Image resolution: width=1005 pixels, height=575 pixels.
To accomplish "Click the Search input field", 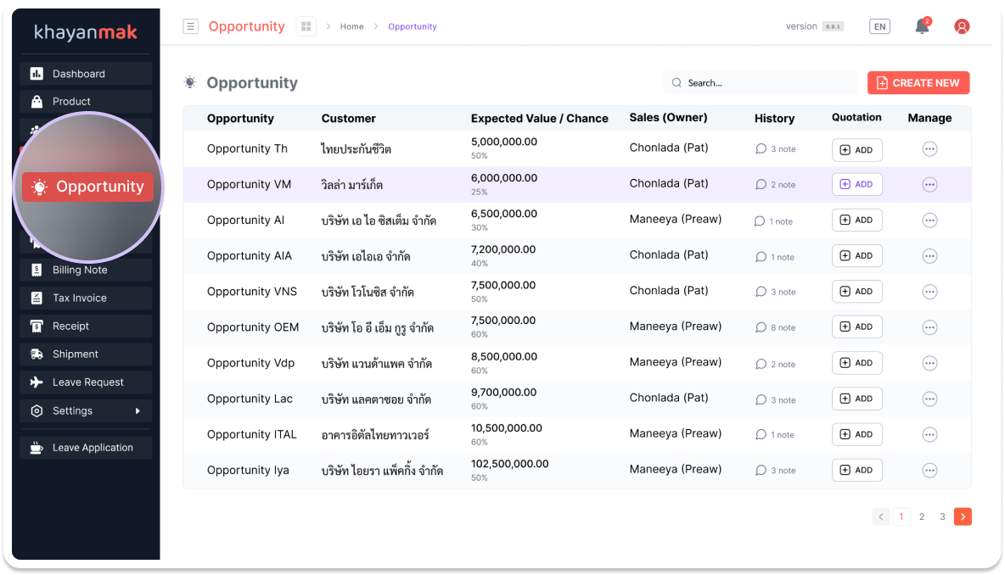I will tap(764, 83).
